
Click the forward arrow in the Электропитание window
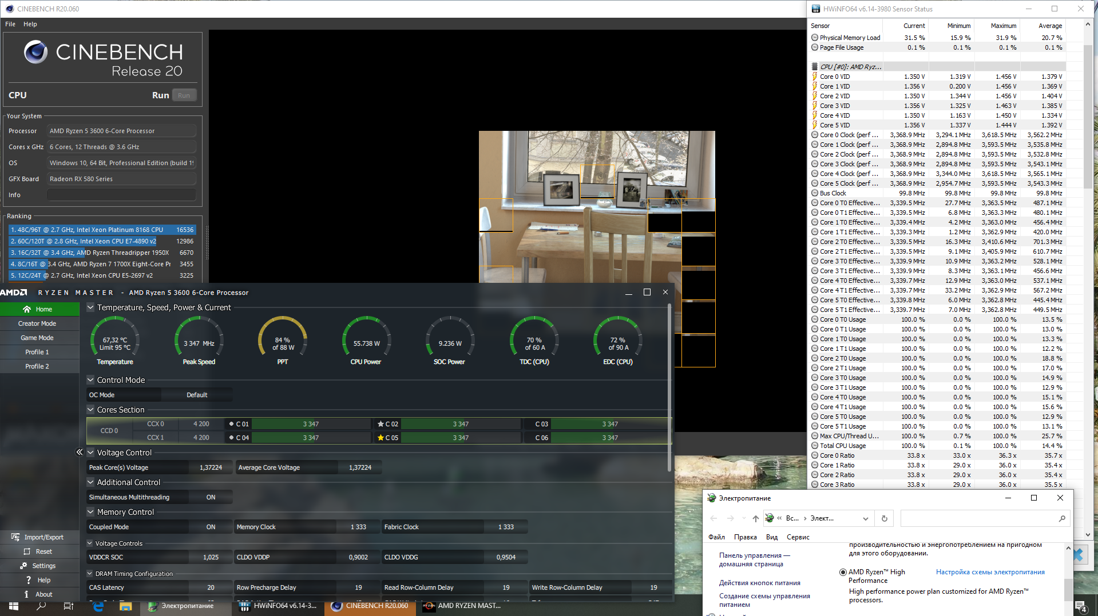pyautogui.click(x=730, y=518)
